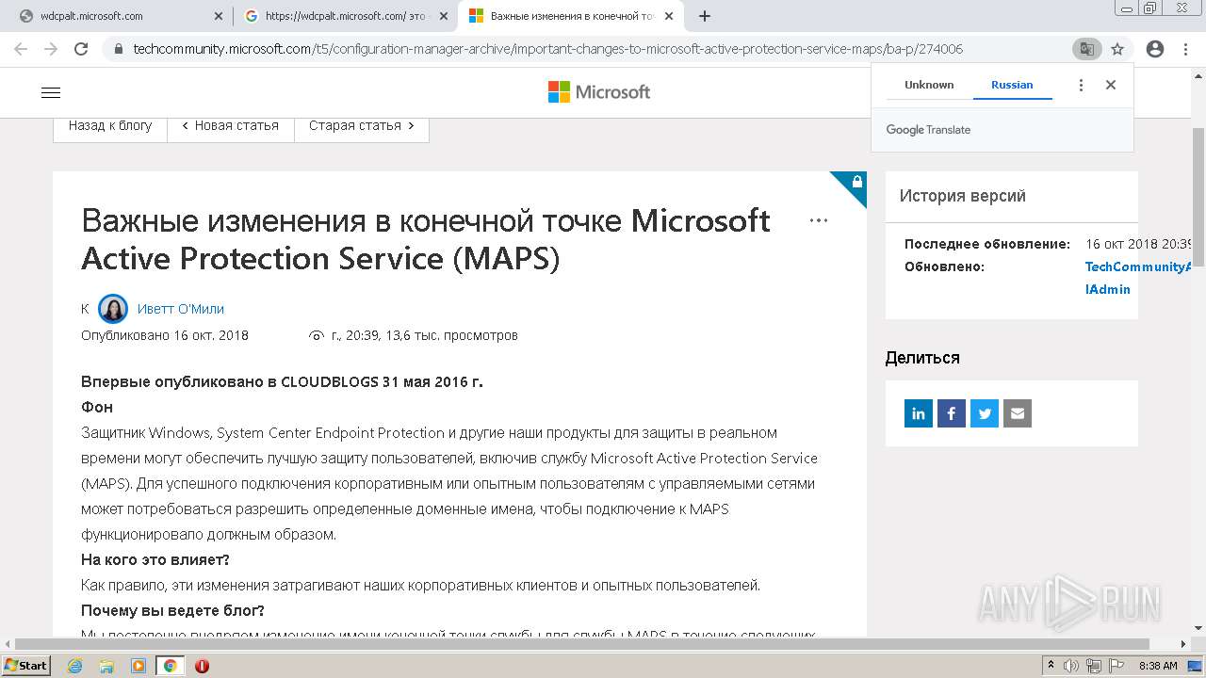Click the Делиться heading
Image resolution: width=1206 pixels, height=678 pixels.
(x=922, y=358)
